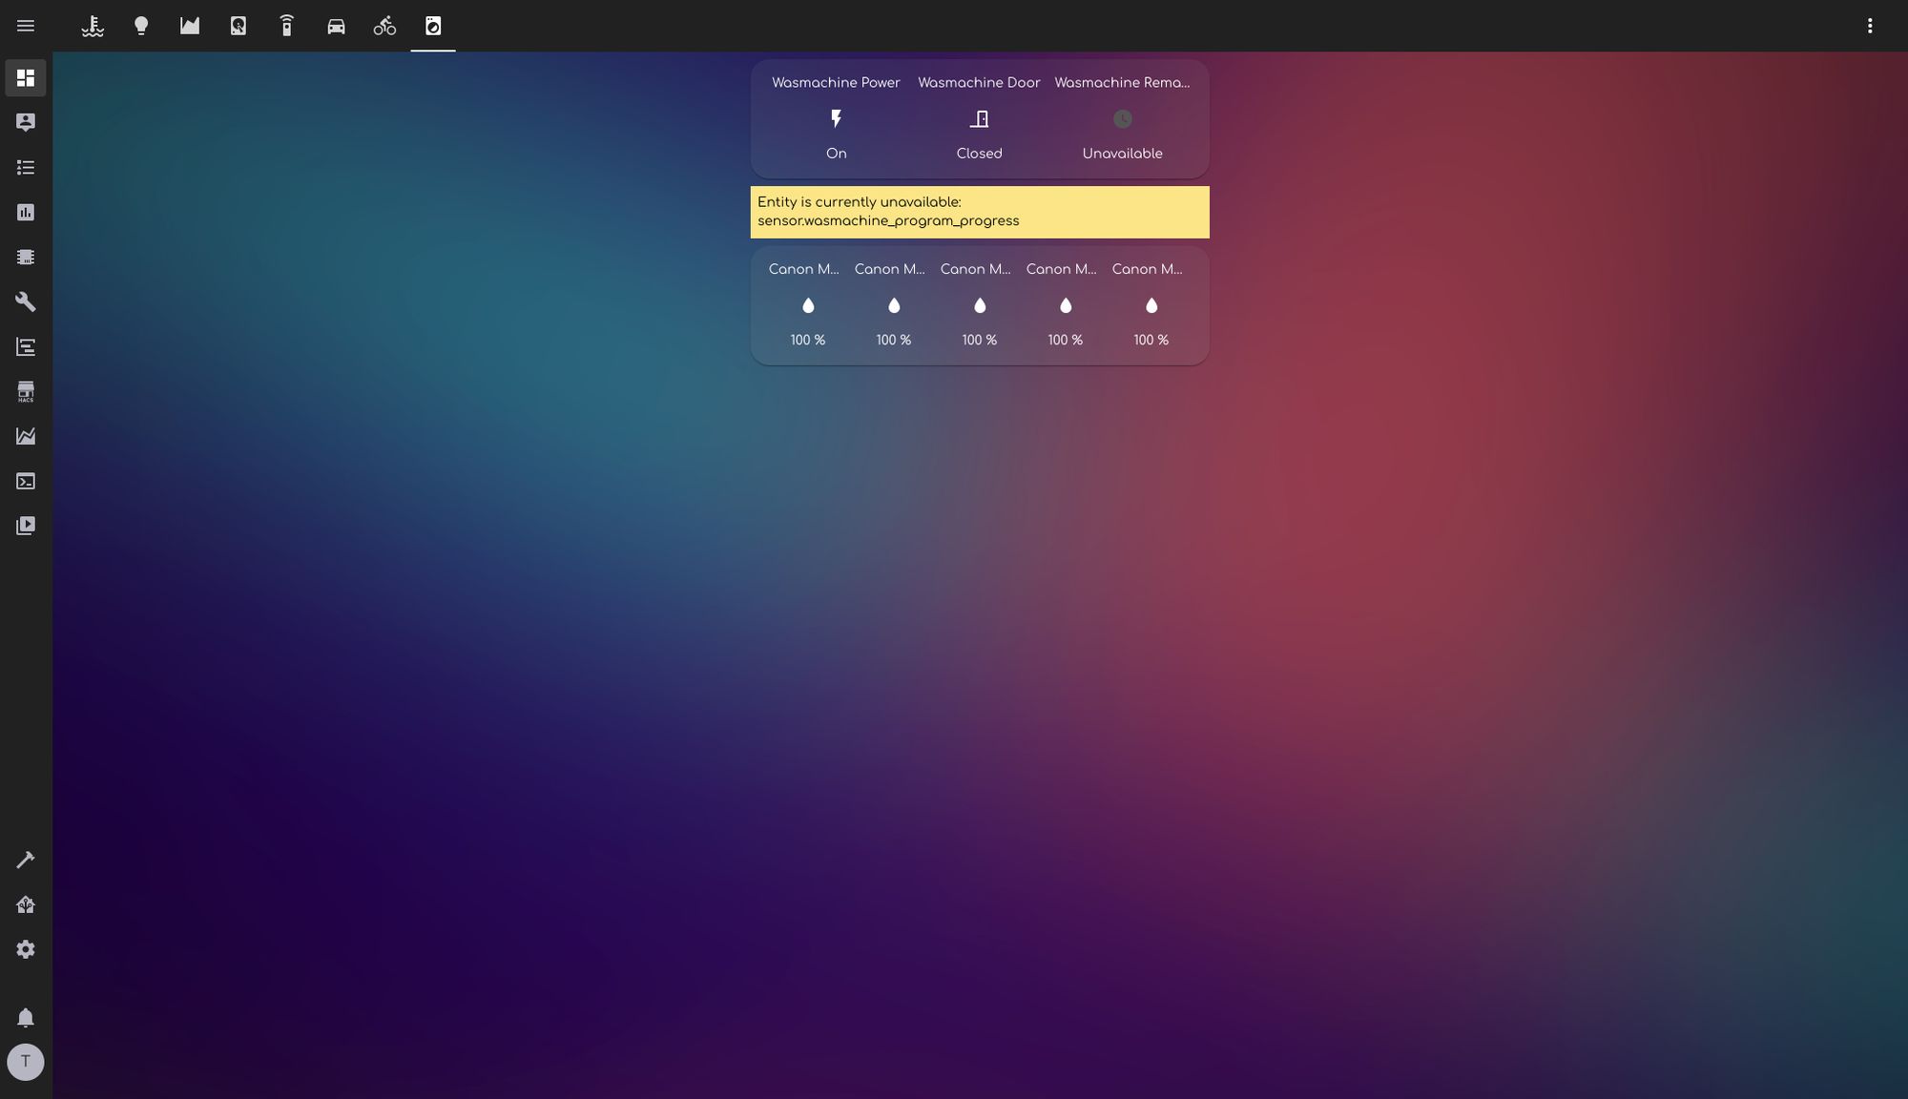
Task: Open Media browser in sidebar
Action: click(26, 526)
